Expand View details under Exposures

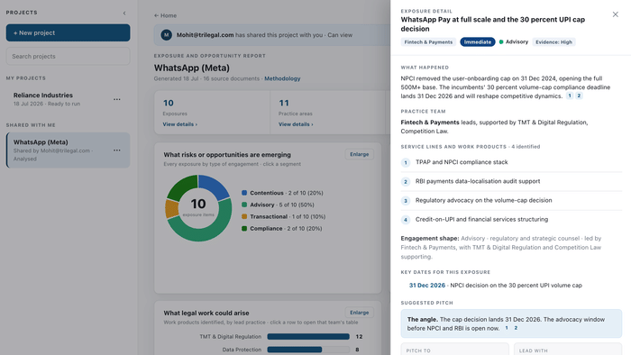point(180,124)
